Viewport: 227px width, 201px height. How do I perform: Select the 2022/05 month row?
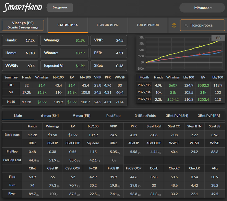pyautogui.click(x=180, y=85)
